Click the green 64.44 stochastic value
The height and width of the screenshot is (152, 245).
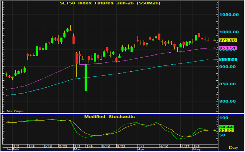226,127
